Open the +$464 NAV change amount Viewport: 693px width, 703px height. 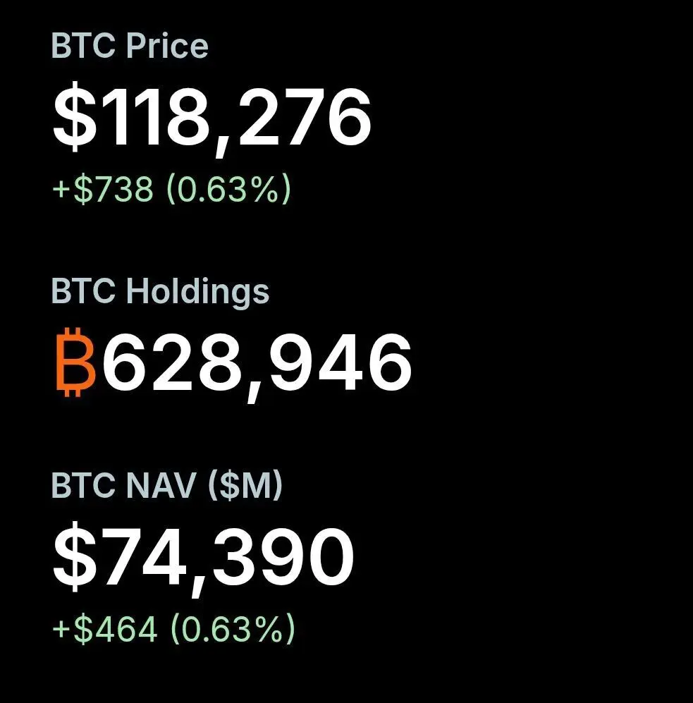tap(105, 628)
